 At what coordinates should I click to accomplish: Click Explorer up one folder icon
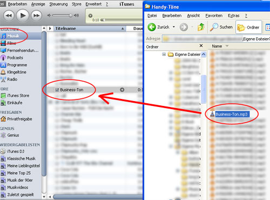coord(201,27)
